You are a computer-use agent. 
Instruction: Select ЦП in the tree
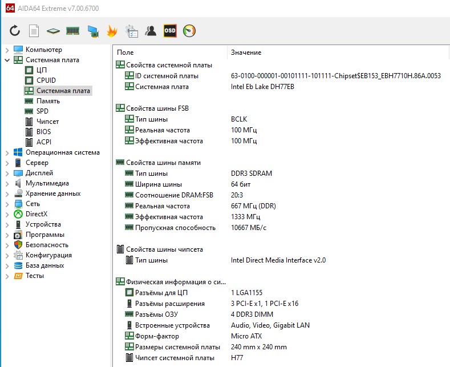coord(42,70)
